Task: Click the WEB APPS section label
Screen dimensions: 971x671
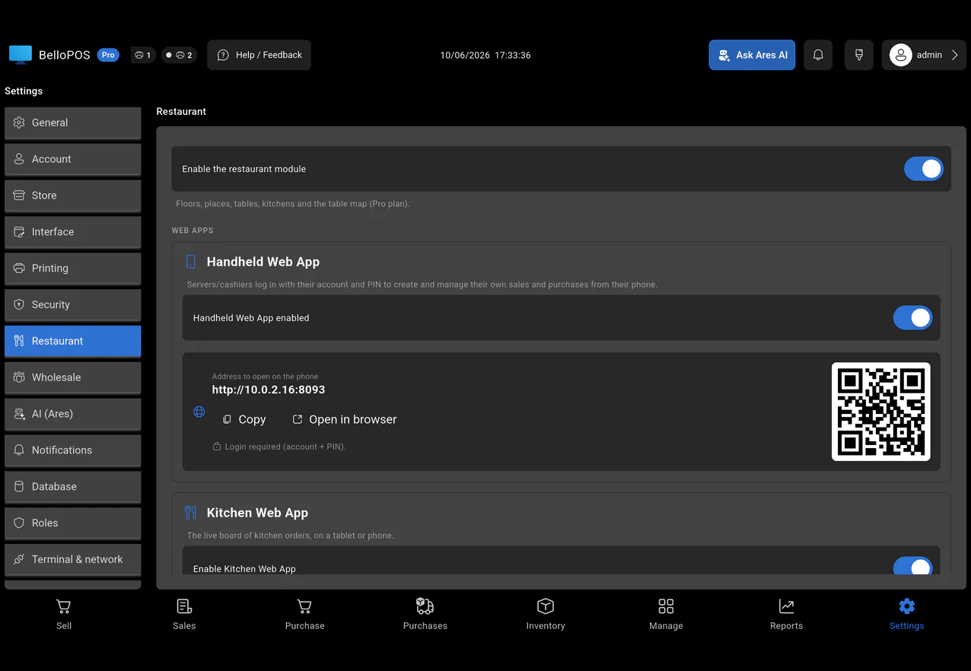Action: (193, 231)
